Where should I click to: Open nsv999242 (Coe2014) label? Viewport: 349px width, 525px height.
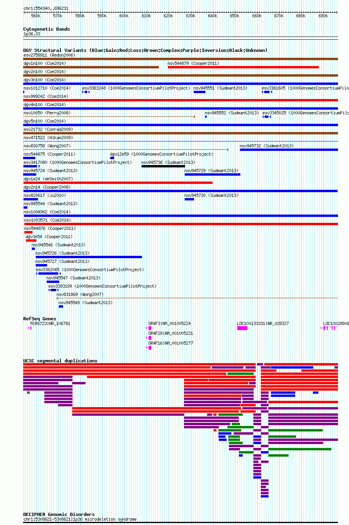coord(46,96)
